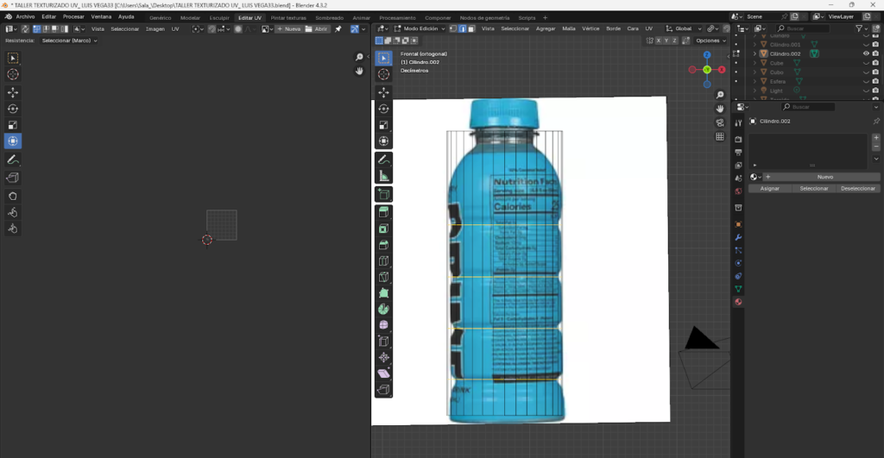Select the Grab sculpt tool in UV editor
Image resolution: width=884 pixels, height=458 pixels.
click(12, 196)
